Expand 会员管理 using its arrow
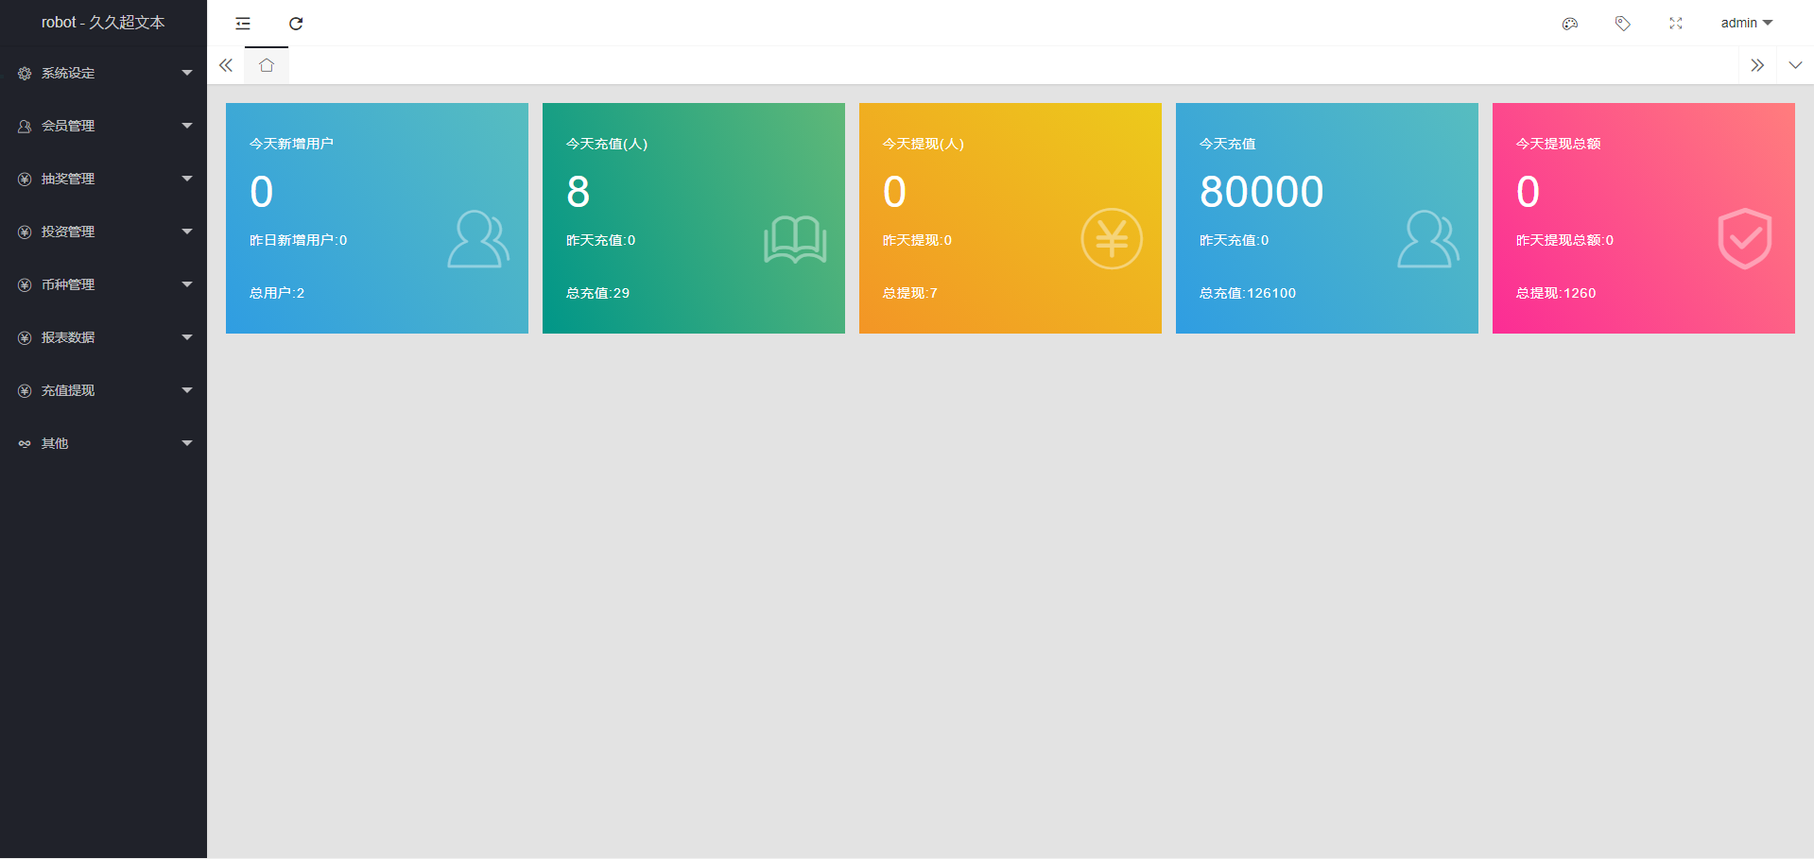This screenshot has height=859, width=1814. click(x=187, y=126)
